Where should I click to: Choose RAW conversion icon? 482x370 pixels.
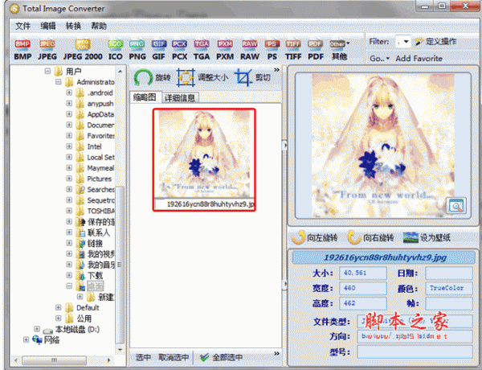pos(250,50)
